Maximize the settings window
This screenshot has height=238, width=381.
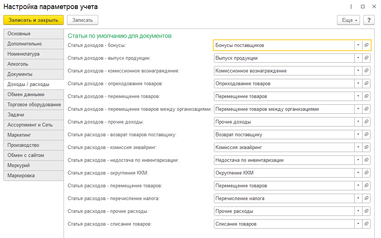click(x=363, y=7)
